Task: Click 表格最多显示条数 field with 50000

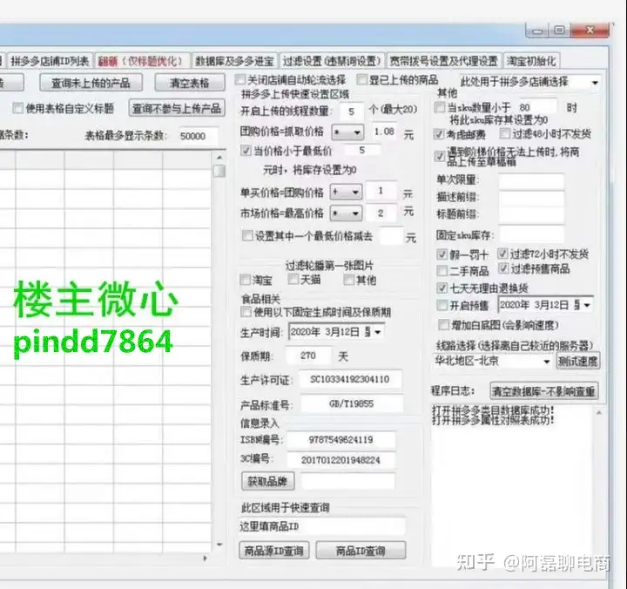Action: pyautogui.click(x=198, y=136)
